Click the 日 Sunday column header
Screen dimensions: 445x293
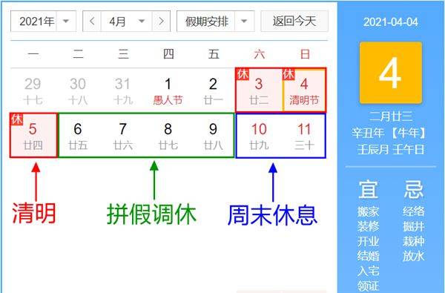[305, 54]
